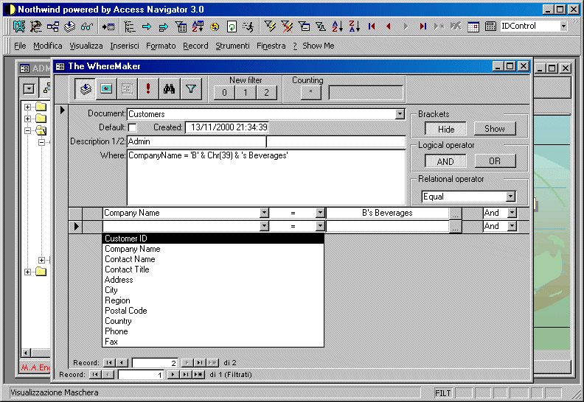The image size is (584, 402).
Task: Click into the Where expression text box
Action: tap(265, 177)
